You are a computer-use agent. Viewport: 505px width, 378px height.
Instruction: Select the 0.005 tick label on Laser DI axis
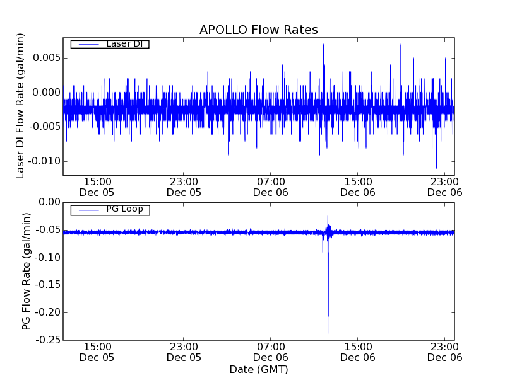[x=47, y=58]
